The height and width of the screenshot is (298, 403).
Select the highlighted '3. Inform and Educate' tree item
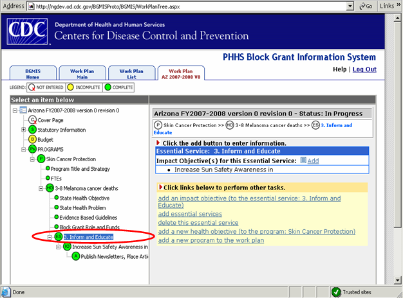[88, 237]
